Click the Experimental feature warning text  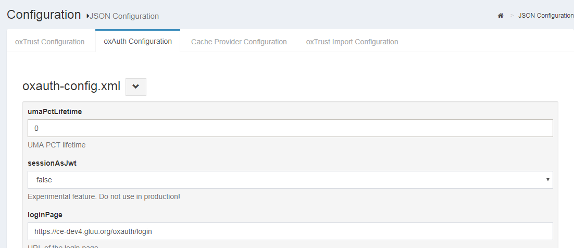[104, 196]
